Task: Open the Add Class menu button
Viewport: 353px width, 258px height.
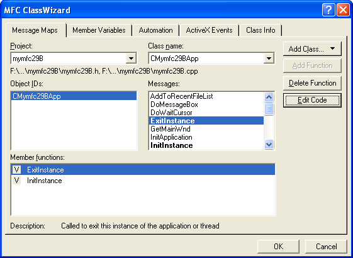Action: [x=312, y=49]
